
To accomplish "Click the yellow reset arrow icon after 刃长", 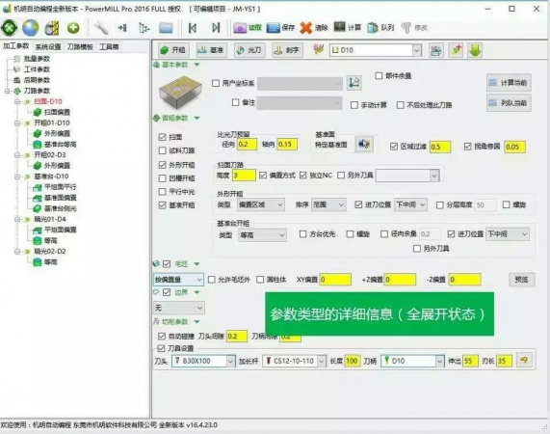I will coord(524,361).
